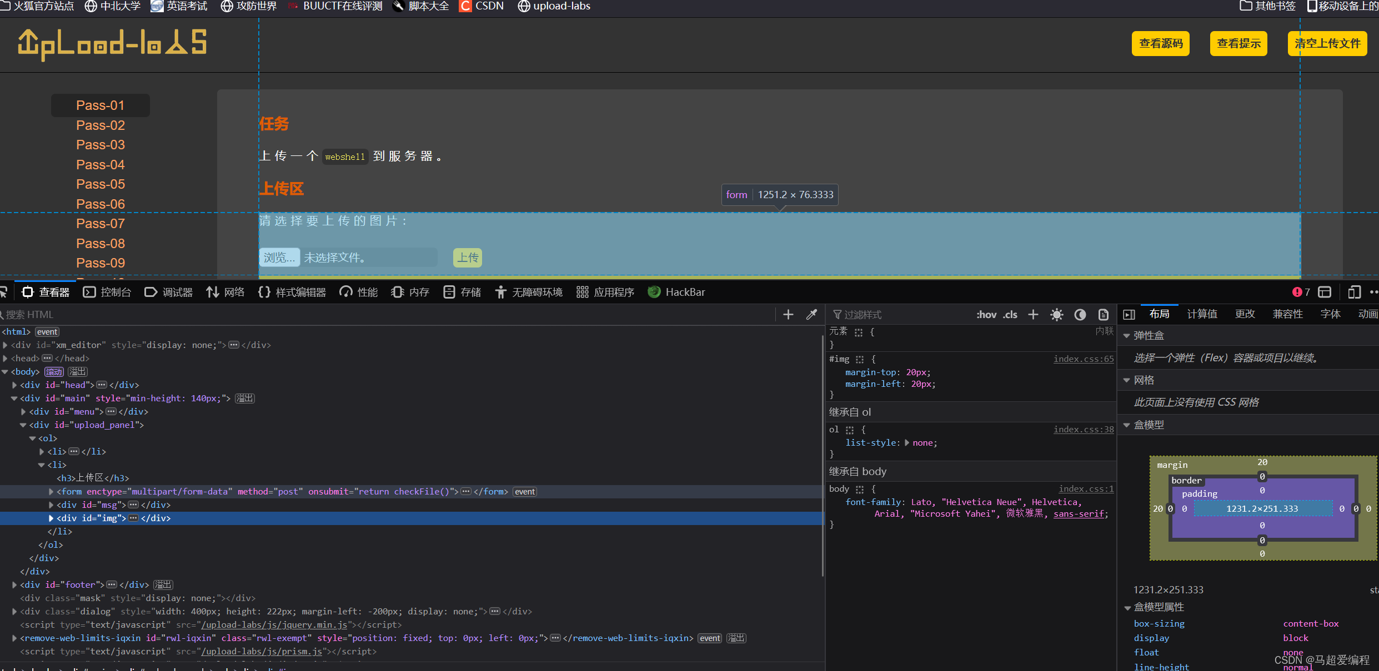Collapse the body element node
The width and height of the screenshot is (1379, 671).
[x=6, y=371]
